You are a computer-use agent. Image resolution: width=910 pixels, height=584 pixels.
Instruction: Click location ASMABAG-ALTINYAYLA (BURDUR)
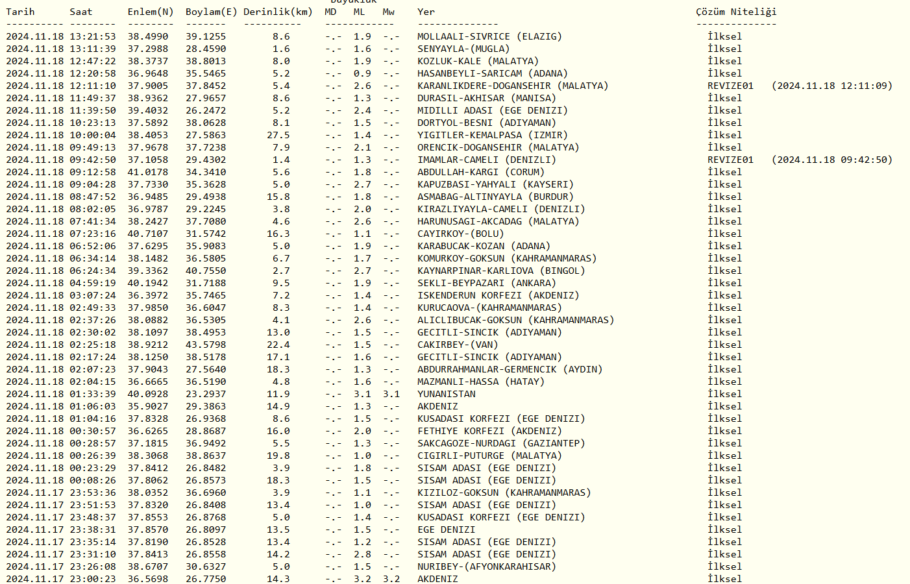pyautogui.click(x=496, y=197)
